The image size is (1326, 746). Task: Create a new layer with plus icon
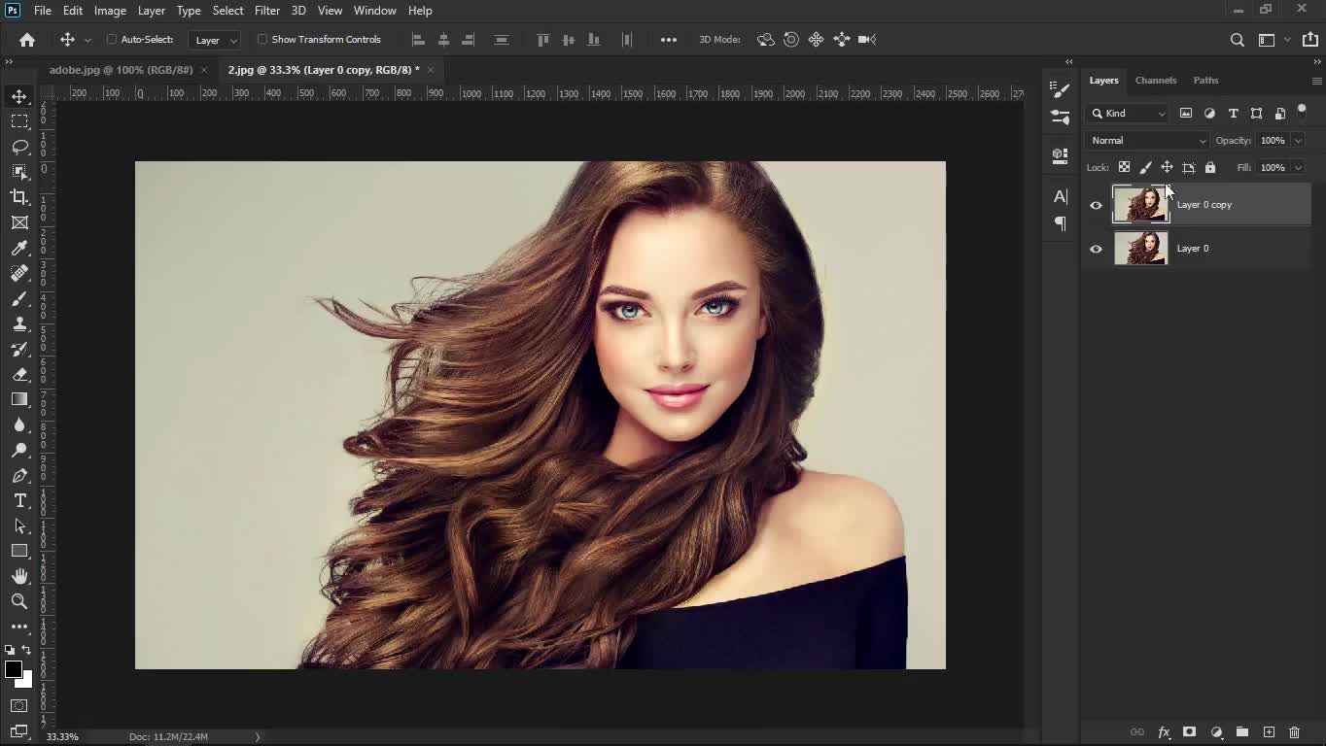[1269, 732]
